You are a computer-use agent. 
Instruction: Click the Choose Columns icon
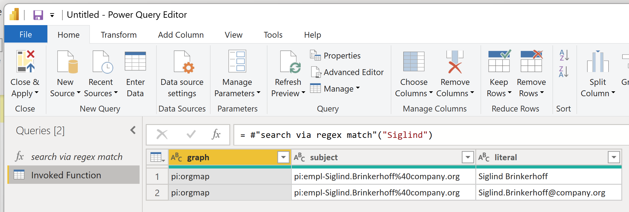(414, 61)
